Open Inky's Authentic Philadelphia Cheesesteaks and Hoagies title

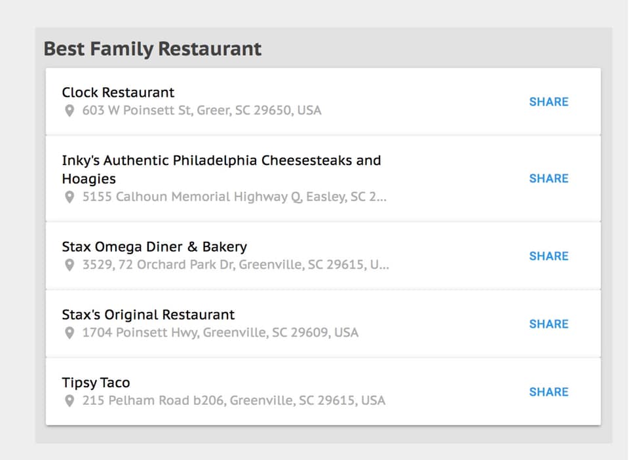(221, 169)
